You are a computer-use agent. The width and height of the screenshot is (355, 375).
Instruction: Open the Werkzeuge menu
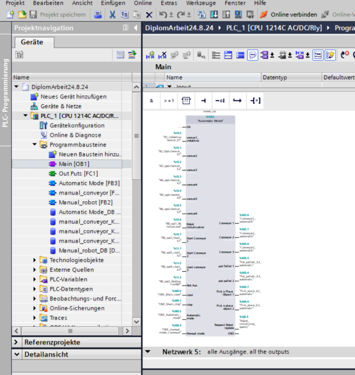[201, 3]
